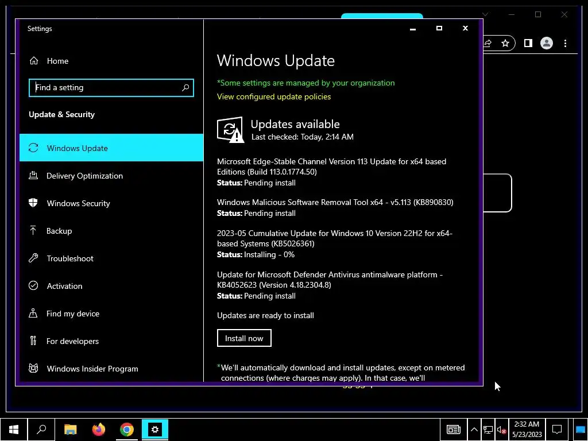Go to Backup settings
588x441 pixels.
[111, 231]
